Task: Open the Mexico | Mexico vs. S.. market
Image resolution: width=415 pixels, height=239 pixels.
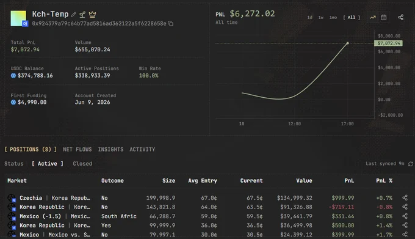Action: (x=55, y=235)
